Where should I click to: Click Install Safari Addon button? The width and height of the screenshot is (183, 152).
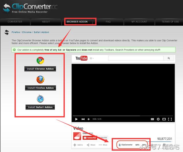[x=40, y=107]
